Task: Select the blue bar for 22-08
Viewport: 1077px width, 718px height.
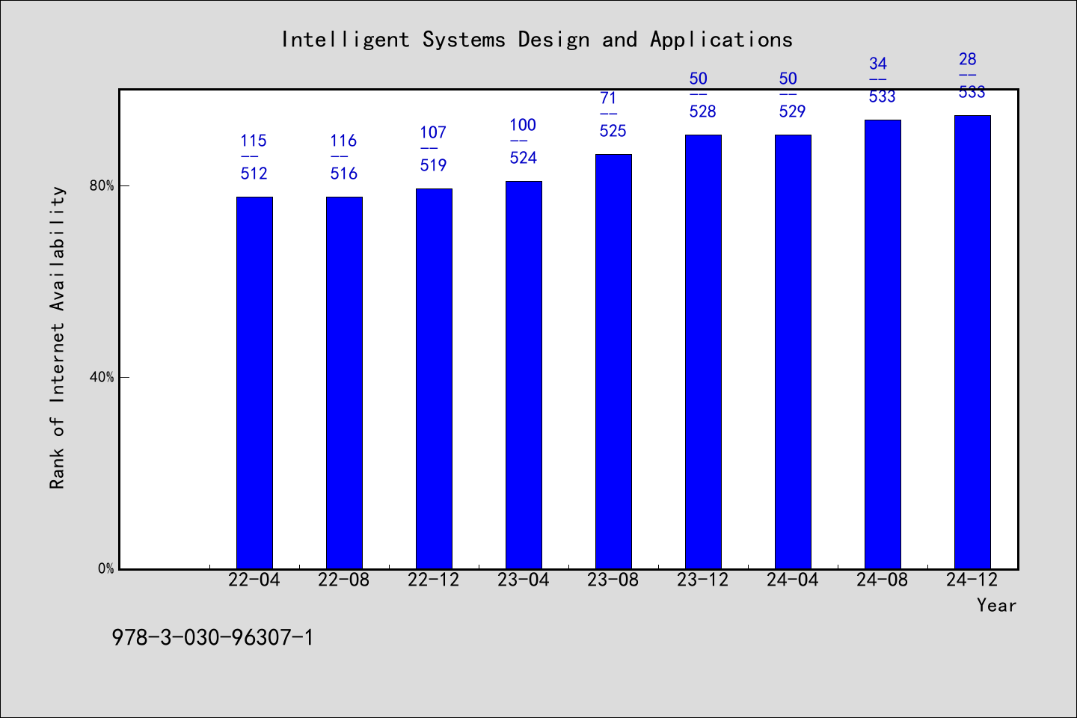Action: coord(344,383)
